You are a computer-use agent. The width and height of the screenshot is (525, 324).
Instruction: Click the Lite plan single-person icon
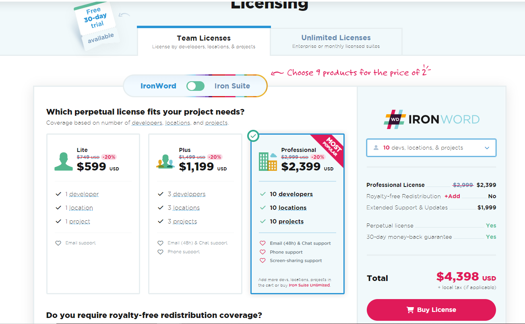[x=64, y=161]
